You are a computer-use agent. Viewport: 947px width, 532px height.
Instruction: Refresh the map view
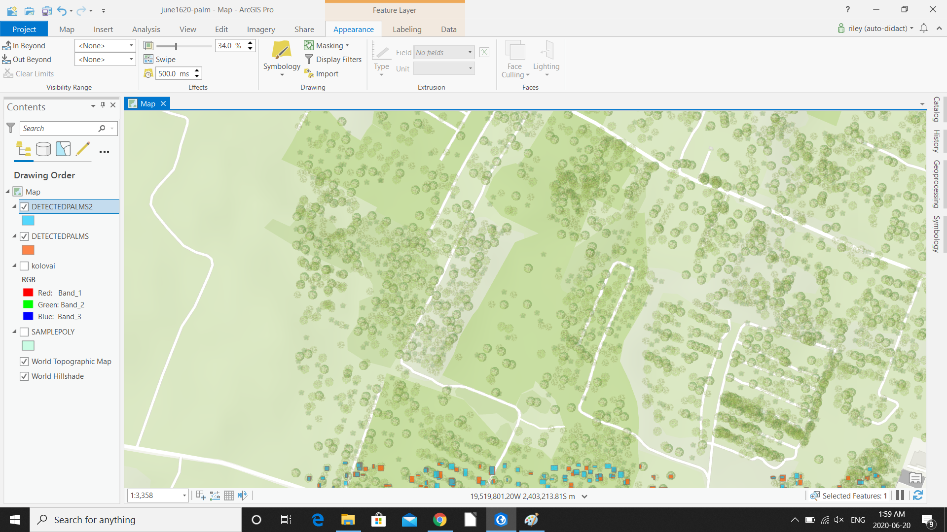tap(918, 496)
